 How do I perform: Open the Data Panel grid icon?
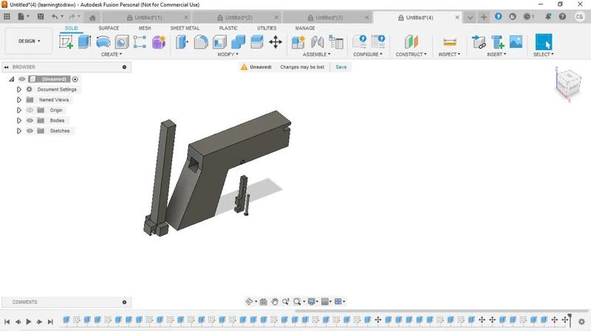pos(7,16)
